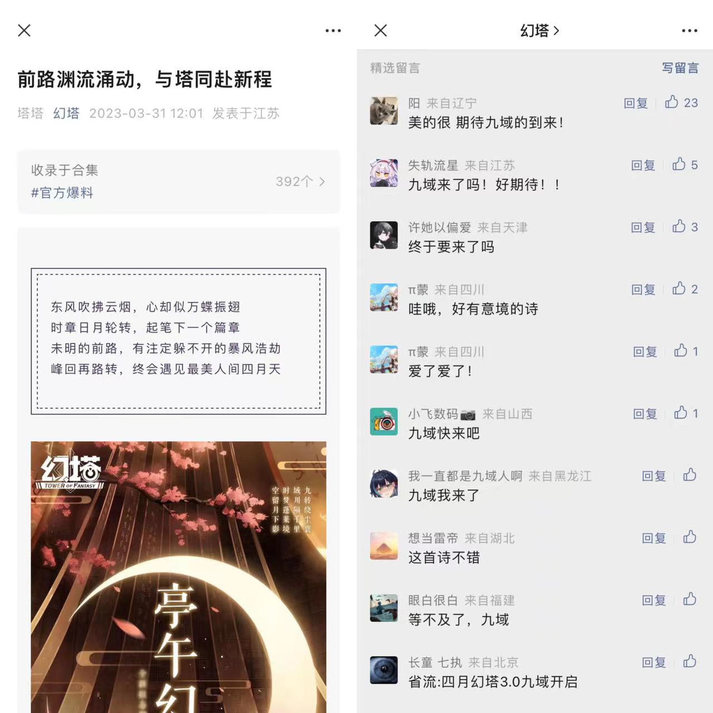Like the comment by 阳 with 23 likes
The height and width of the screenshot is (713, 713).
pyautogui.click(x=672, y=102)
